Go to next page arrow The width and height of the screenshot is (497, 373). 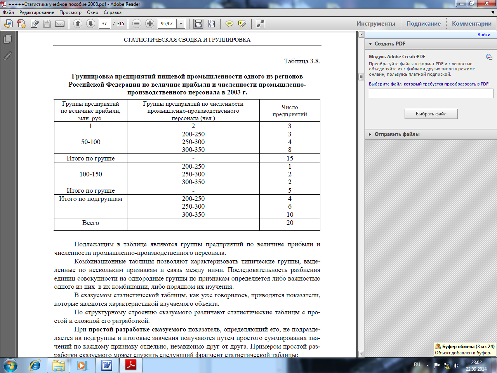pyautogui.click(x=90, y=24)
